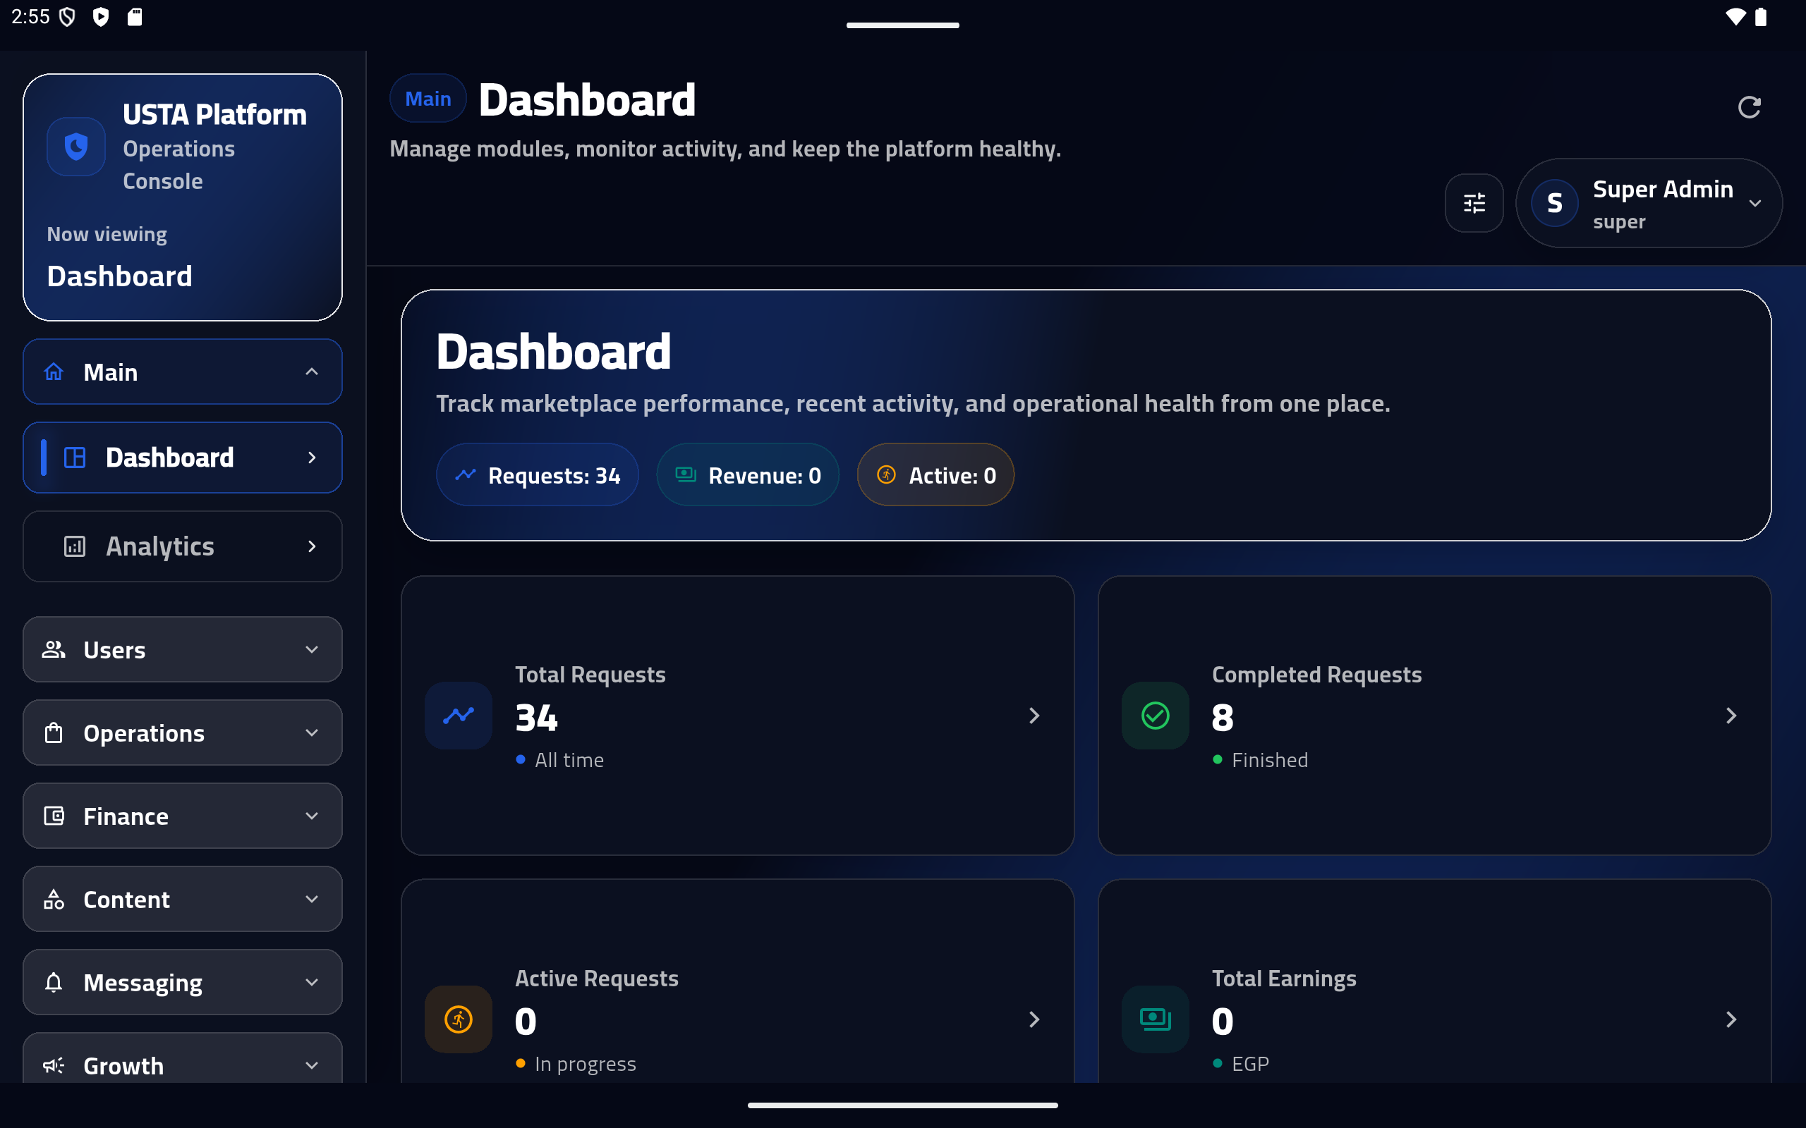Viewport: 1806px width, 1128px height.
Task: Click the Growth megaphone icon in sidebar
Action: click(54, 1065)
